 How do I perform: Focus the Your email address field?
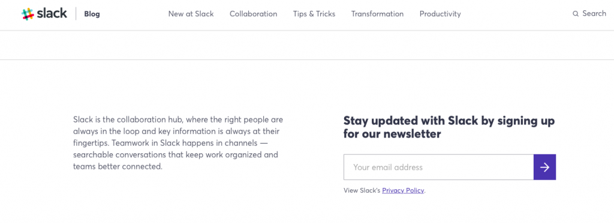pos(438,167)
